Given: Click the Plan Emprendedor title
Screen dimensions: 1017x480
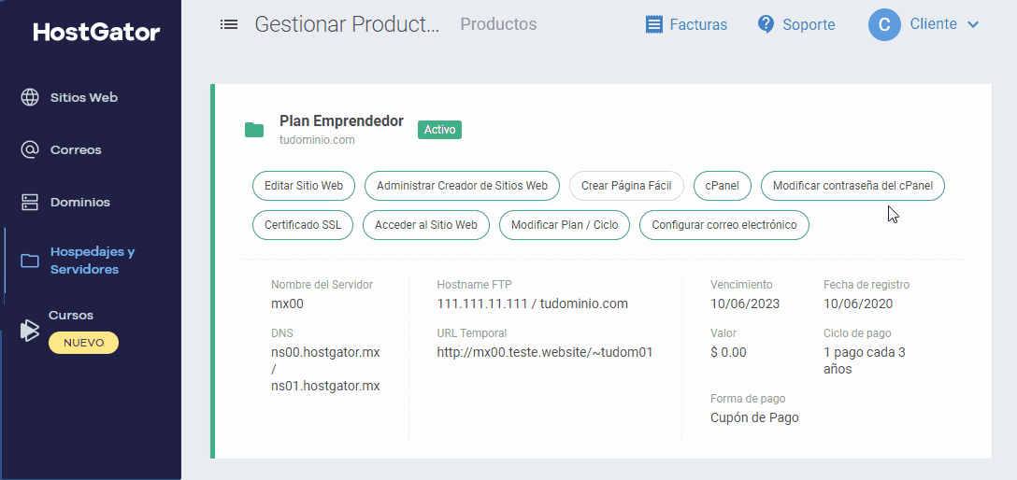Looking at the screenshot, I should pos(342,121).
